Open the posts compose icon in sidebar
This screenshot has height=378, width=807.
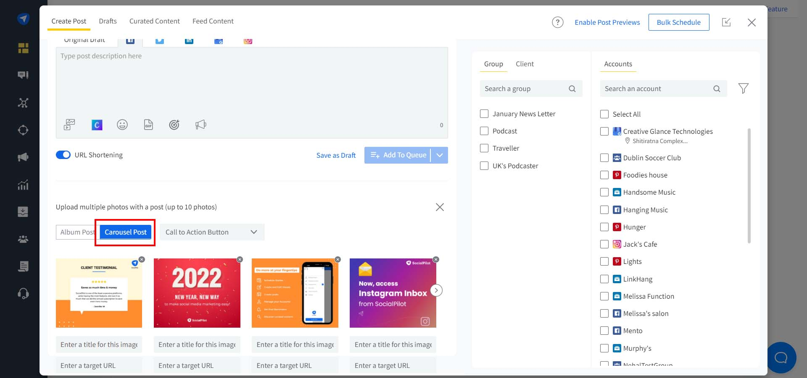click(23, 75)
